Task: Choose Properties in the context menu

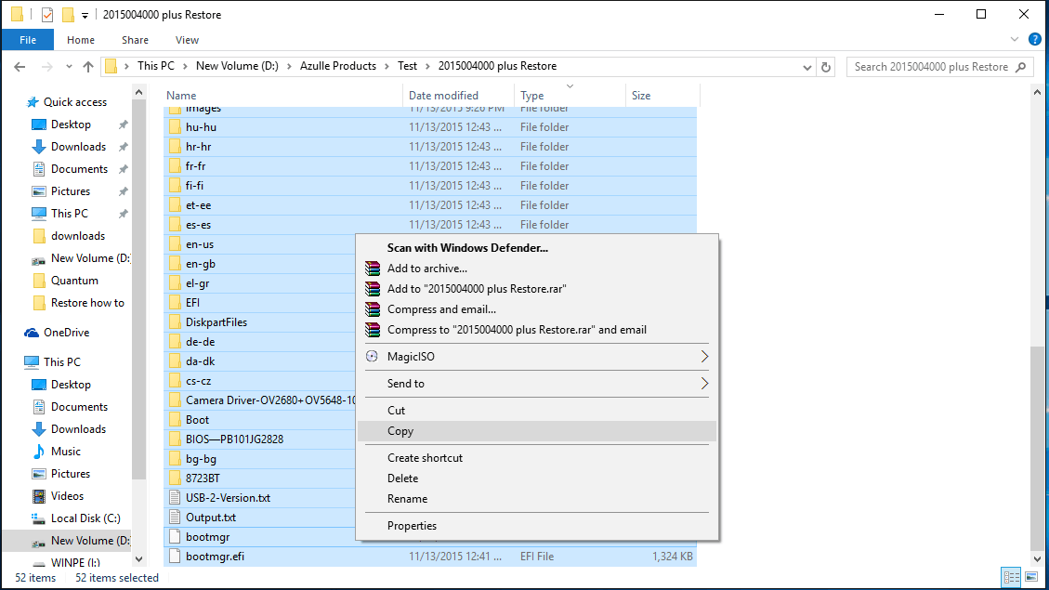Action: click(x=412, y=526)
